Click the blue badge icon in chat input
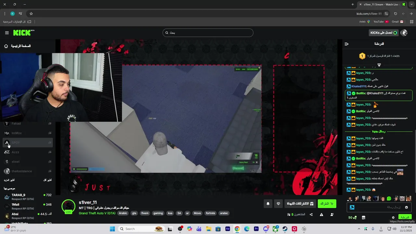 tap(352, 207)
